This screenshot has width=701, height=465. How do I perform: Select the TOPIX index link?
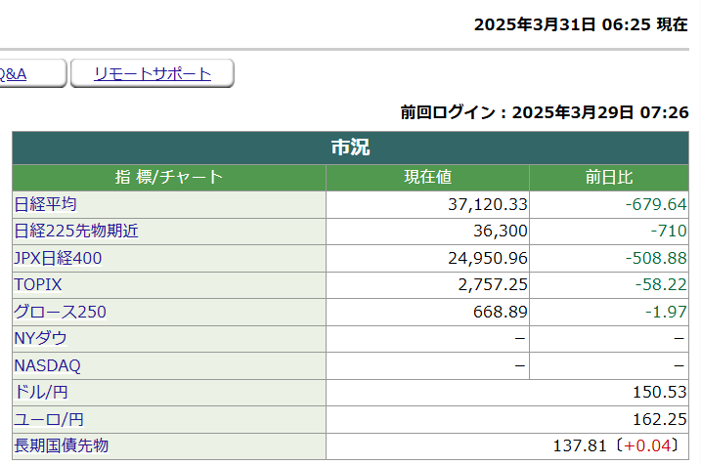coord(38,285)
